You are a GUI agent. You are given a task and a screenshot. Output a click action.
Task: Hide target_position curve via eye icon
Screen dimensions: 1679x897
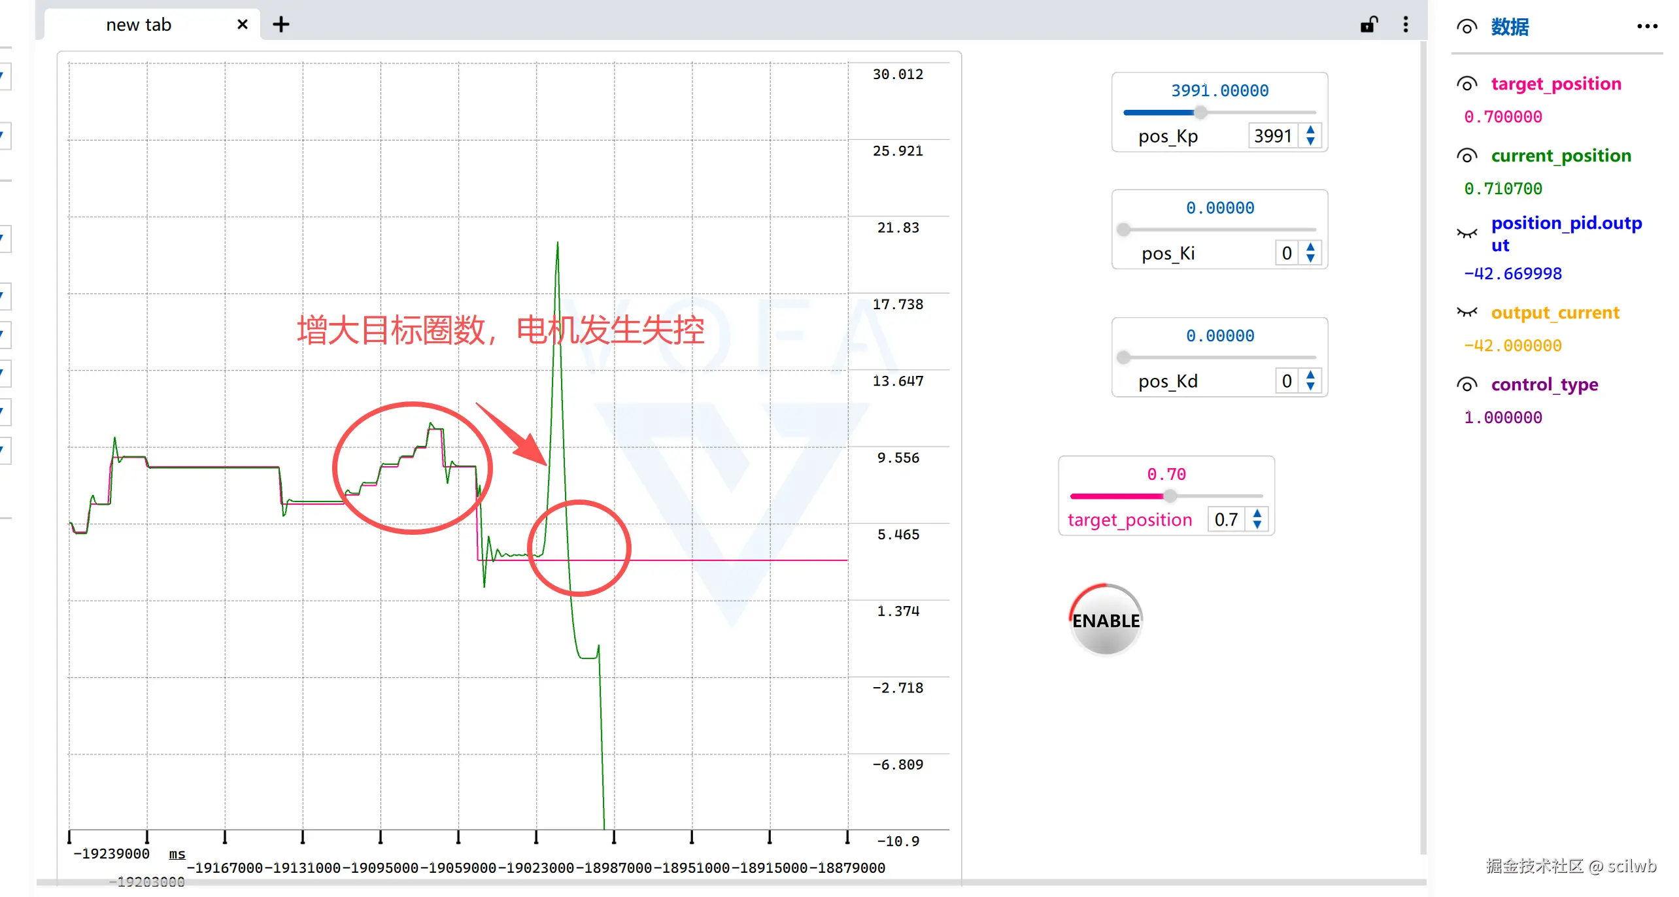click(x=1467, y=84)
